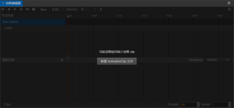234x108 pixels.
Task: Click the keyframe spacing grid icon
Action: pos(95,10)
